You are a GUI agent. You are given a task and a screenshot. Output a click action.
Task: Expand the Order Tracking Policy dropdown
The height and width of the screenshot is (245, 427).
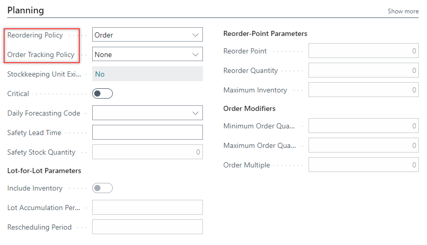click(x=147, y=54)
